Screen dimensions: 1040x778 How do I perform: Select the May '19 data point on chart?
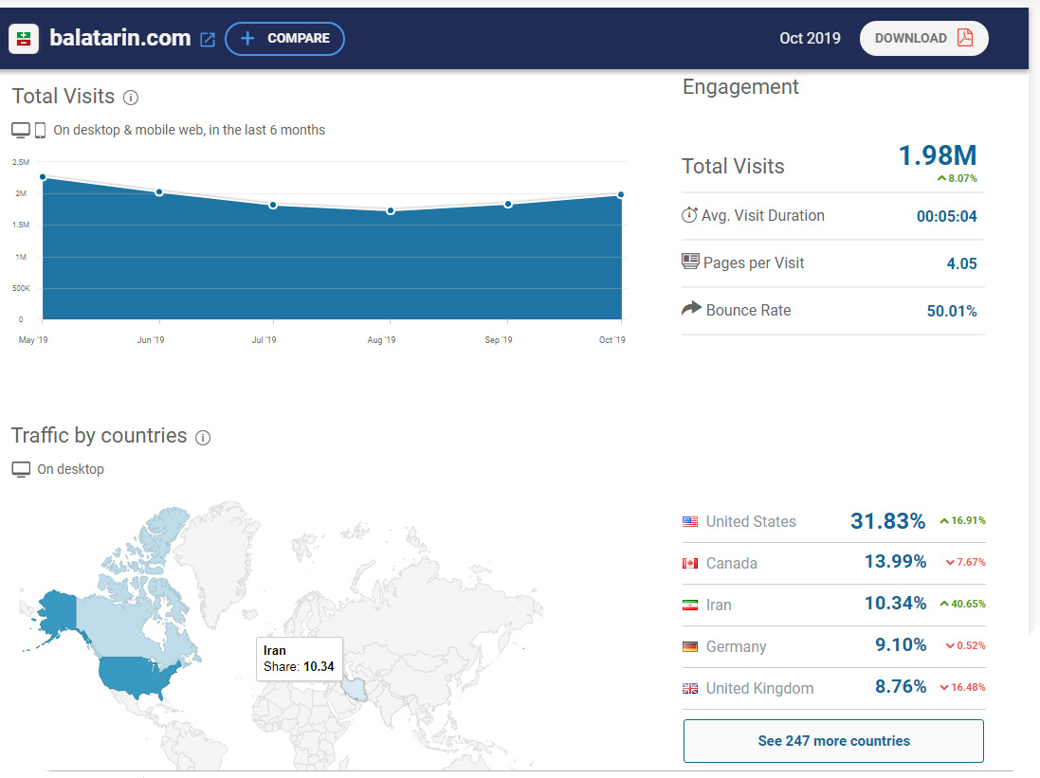point(43,177)
